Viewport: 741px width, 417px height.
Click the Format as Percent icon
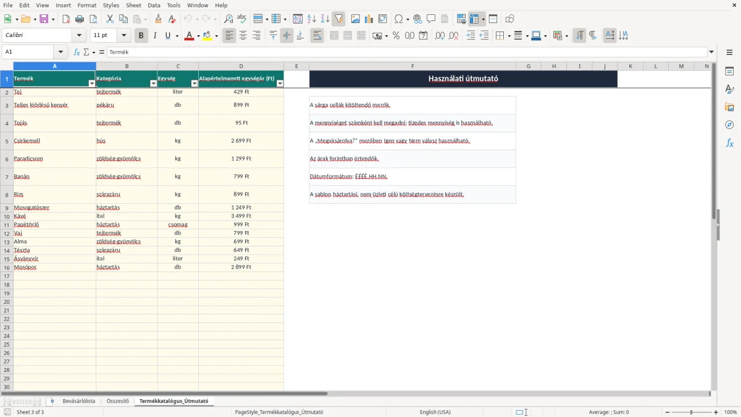click(396, 36)
